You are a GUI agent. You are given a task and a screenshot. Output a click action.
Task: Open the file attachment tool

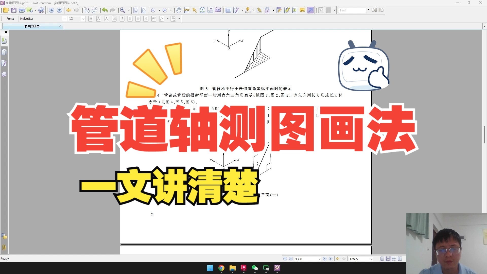click(259, 10)
